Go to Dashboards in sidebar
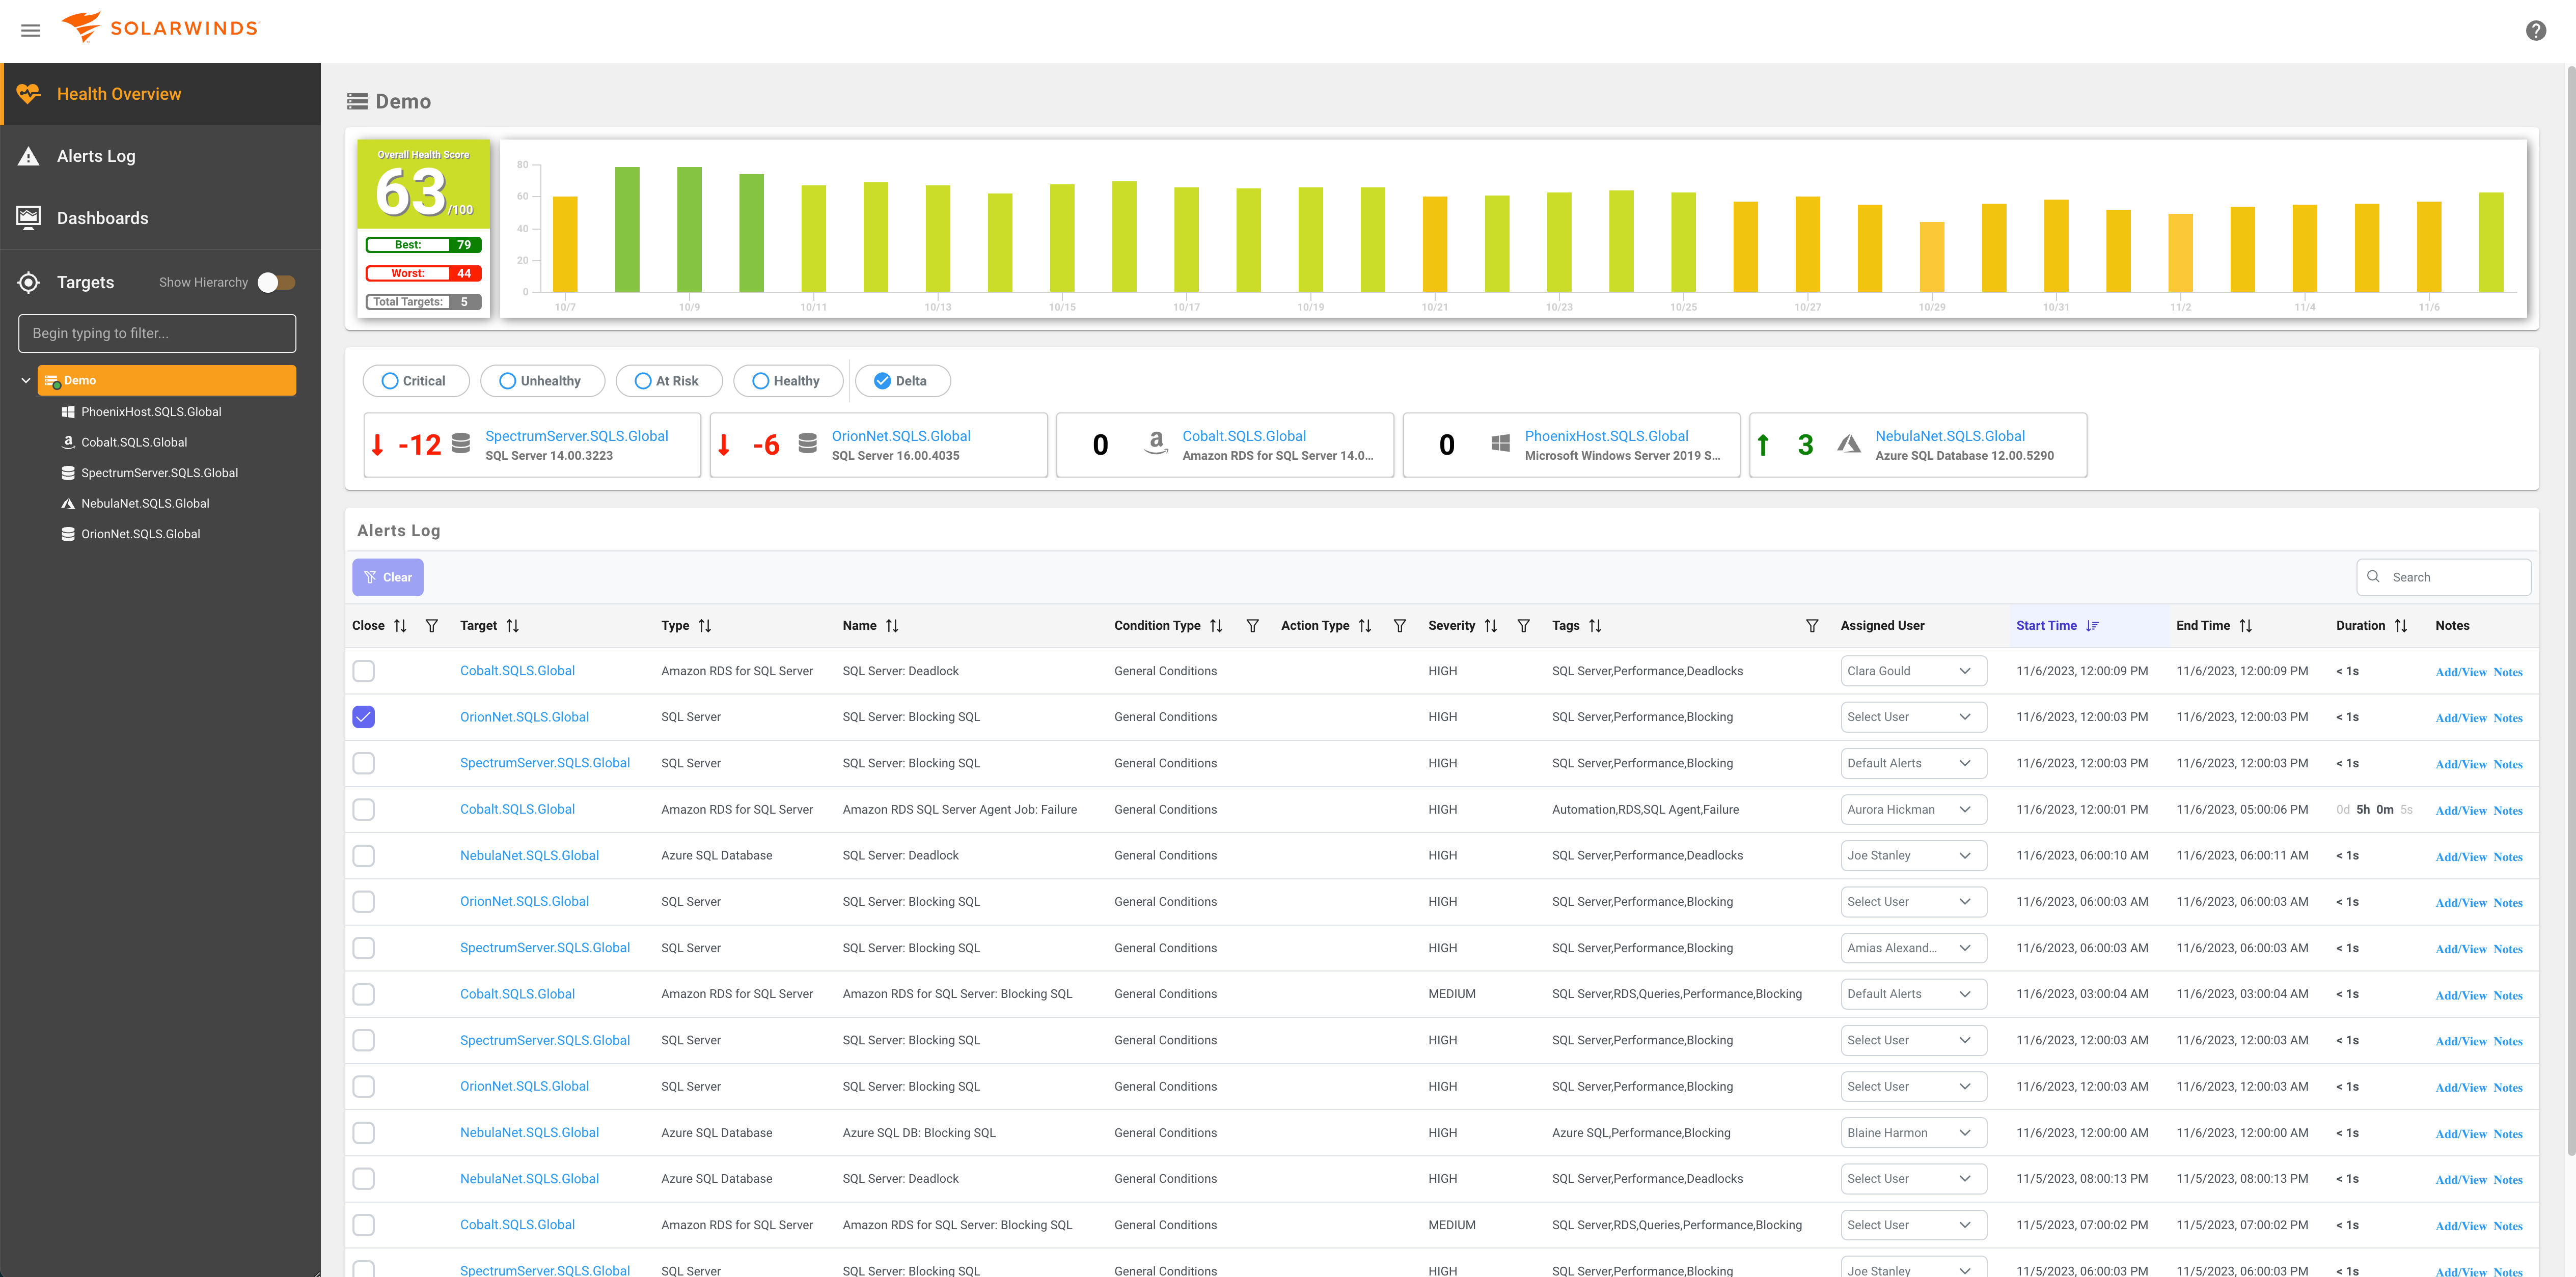This screenshot has width=2576, height=1277. click(x=102, y=218)
